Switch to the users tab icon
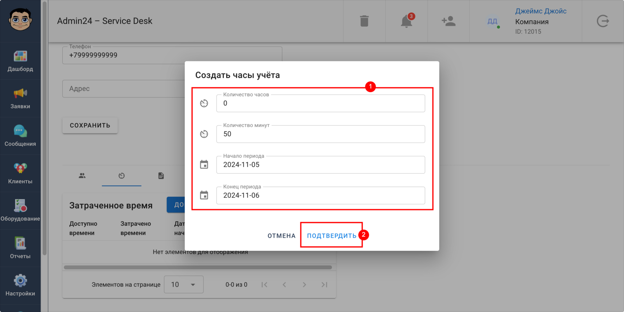Image resolution: width=624 pixels, height=312 pixels. click(x=82, y=176)
